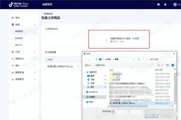Click the 新建文件夹 button
The width and height of the screenshot is (181, 120).
(x=100, y=65)
